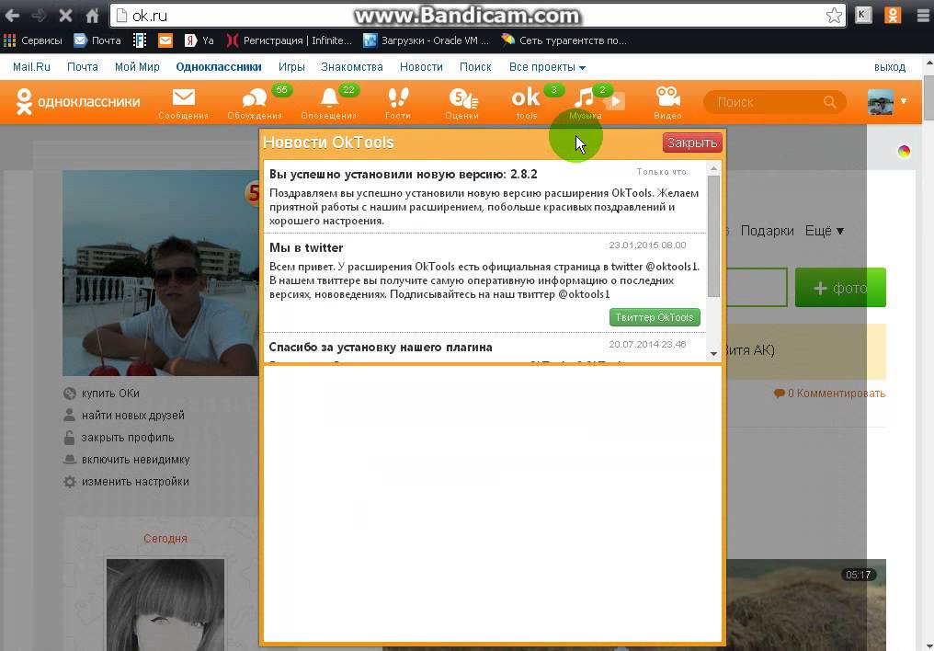Open the Видео camera icon
Viewport: 934px width, 651px height.
(667, 103)
